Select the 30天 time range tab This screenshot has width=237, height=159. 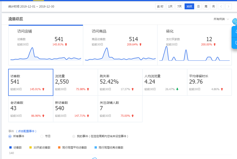(189, 7)
